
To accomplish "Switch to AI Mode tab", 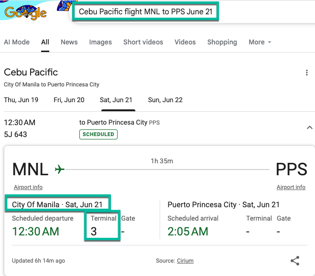I will pyautogui.click(x=17, y=42).
